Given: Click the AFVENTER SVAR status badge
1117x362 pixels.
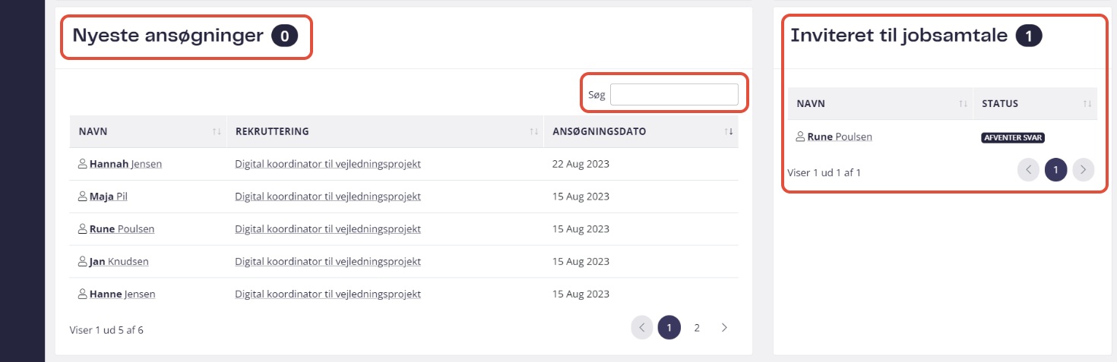Looking at the screenshot, I should (x=1013, y=137).
